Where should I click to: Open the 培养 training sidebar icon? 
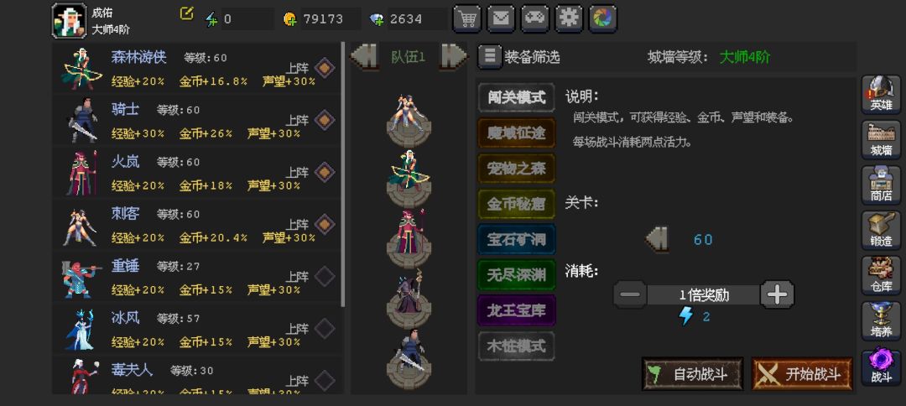coord(881,320)
